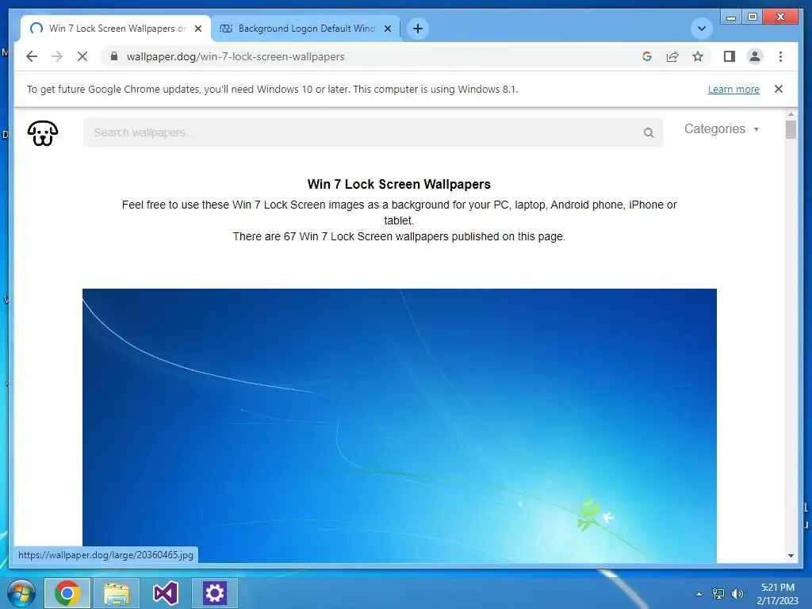The width and height of the screenshot is (812, 609).
Task: Show hidden system tray icons
Action: 699,594
